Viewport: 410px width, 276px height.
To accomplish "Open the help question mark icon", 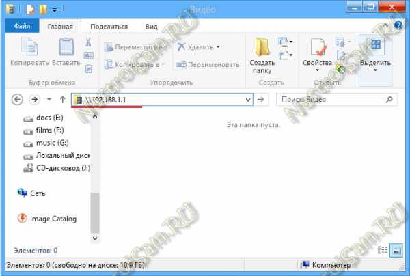I will [398, 25].
